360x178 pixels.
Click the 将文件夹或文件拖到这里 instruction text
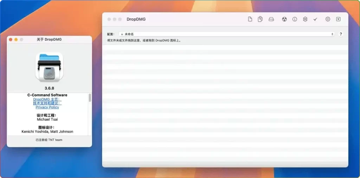pos(144,41)
